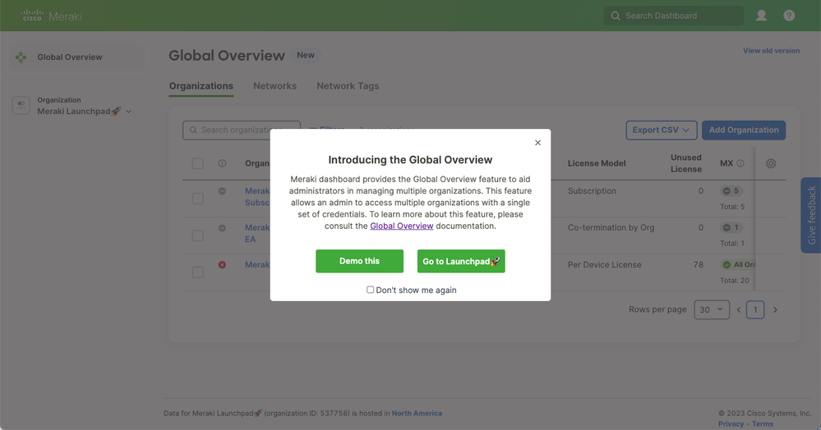Open the Rows per page dropdown
821x430 pixels.
click(x=712, y=309)
